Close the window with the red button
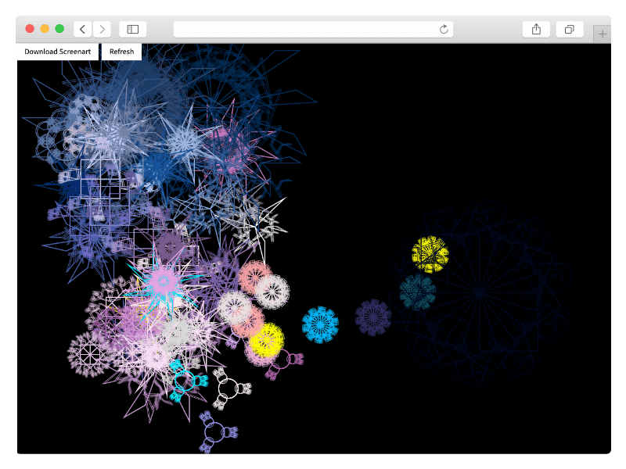The image size is (626, 469). 30,29
